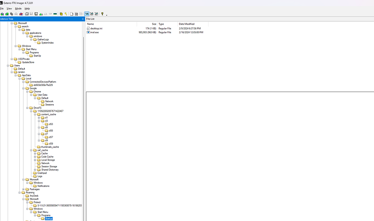Select the StartUp folder under ProgramData Windows
The height and width of the screenshot is (221, 374).
[37, 56]
